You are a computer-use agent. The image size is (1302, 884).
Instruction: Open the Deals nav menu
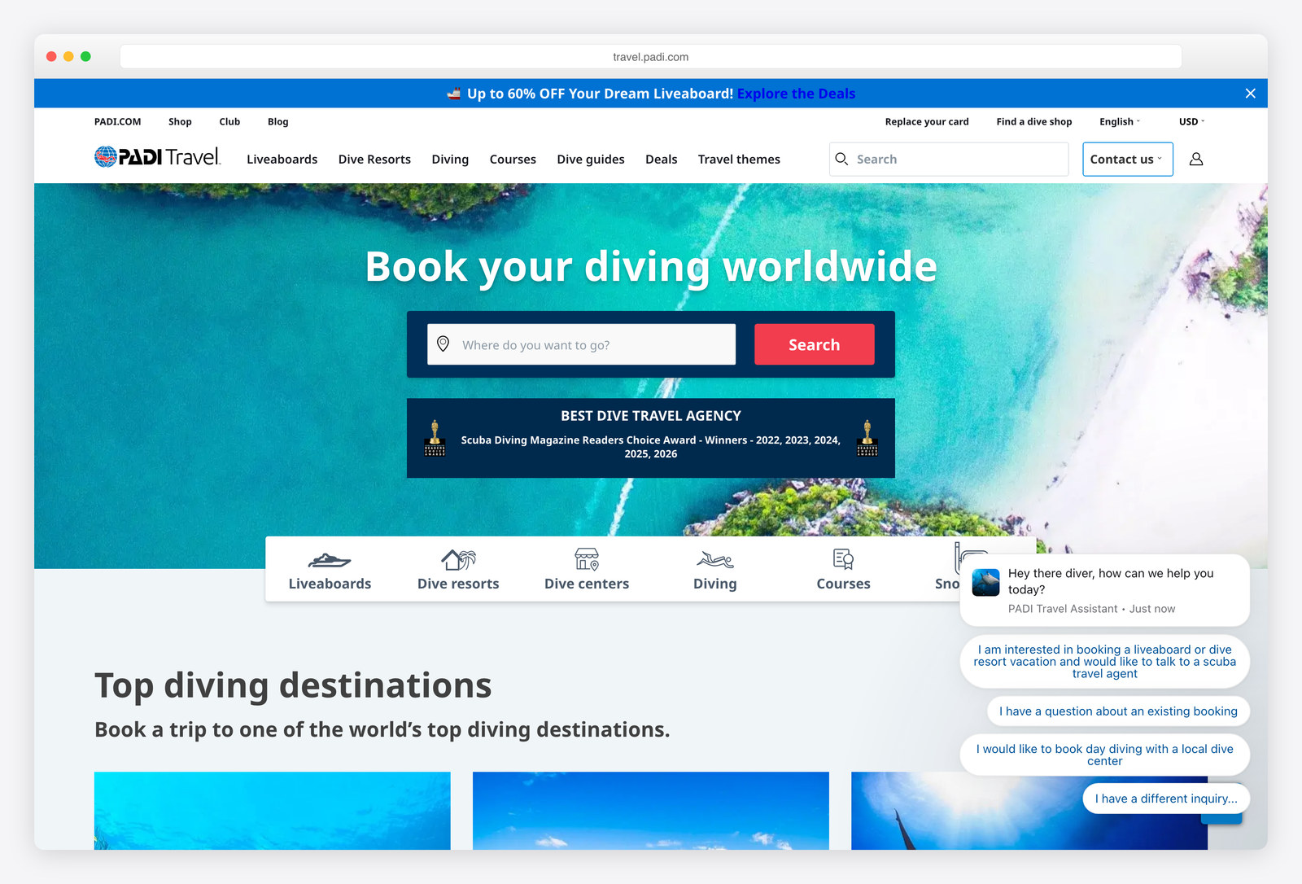click(x=661, y=160)
